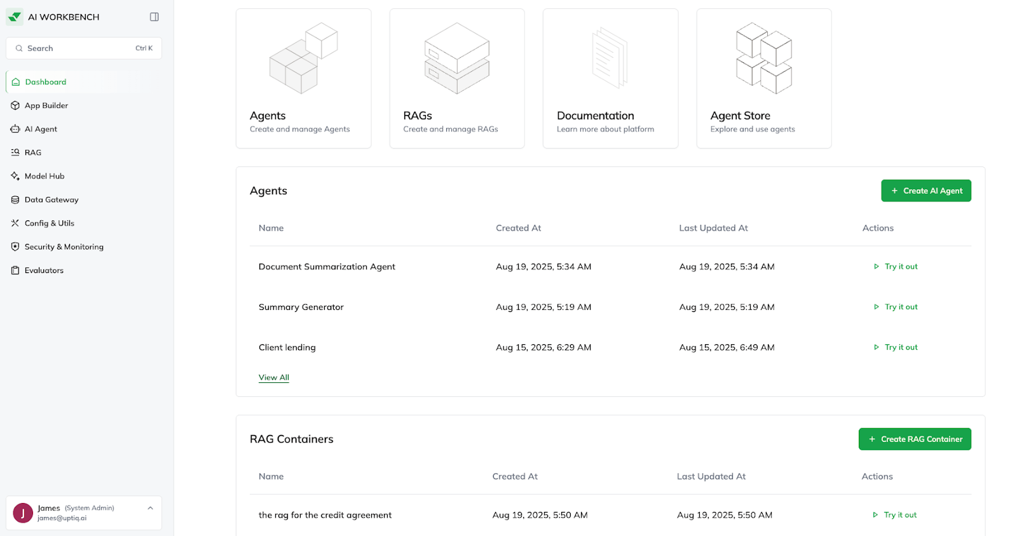Open the Documentation card

pos(610,78)
